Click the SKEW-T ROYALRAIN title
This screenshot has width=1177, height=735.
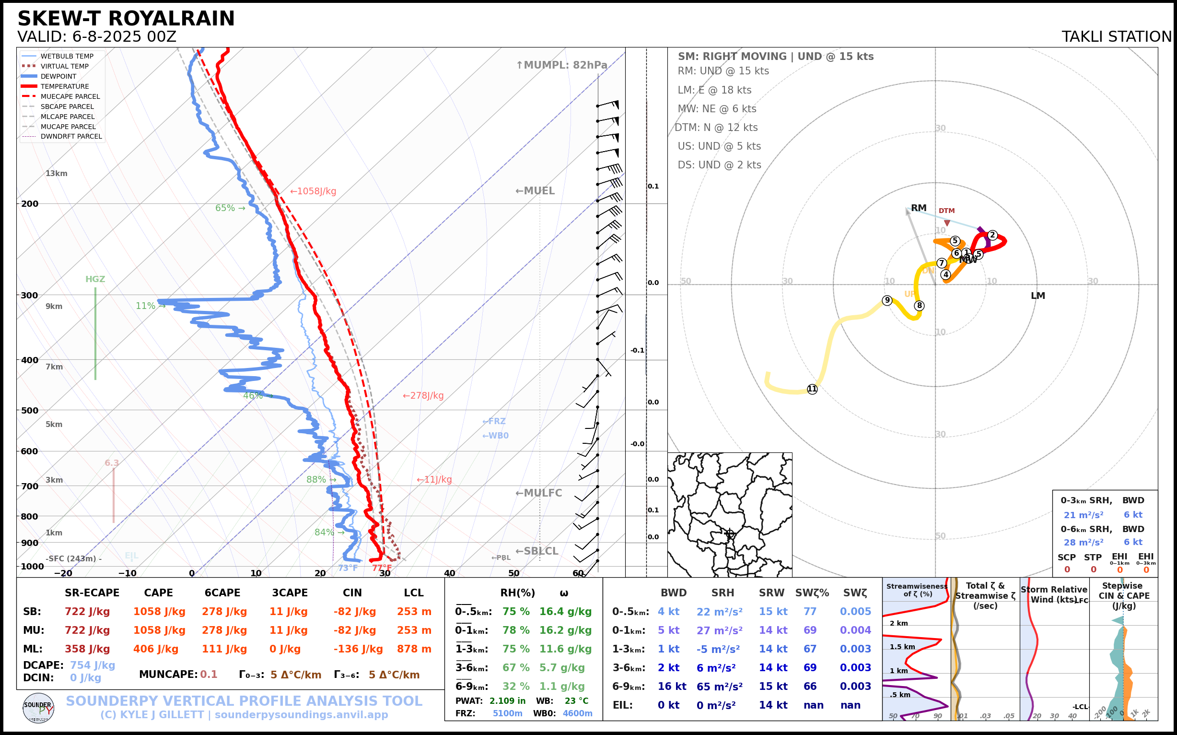pos(126,19)
